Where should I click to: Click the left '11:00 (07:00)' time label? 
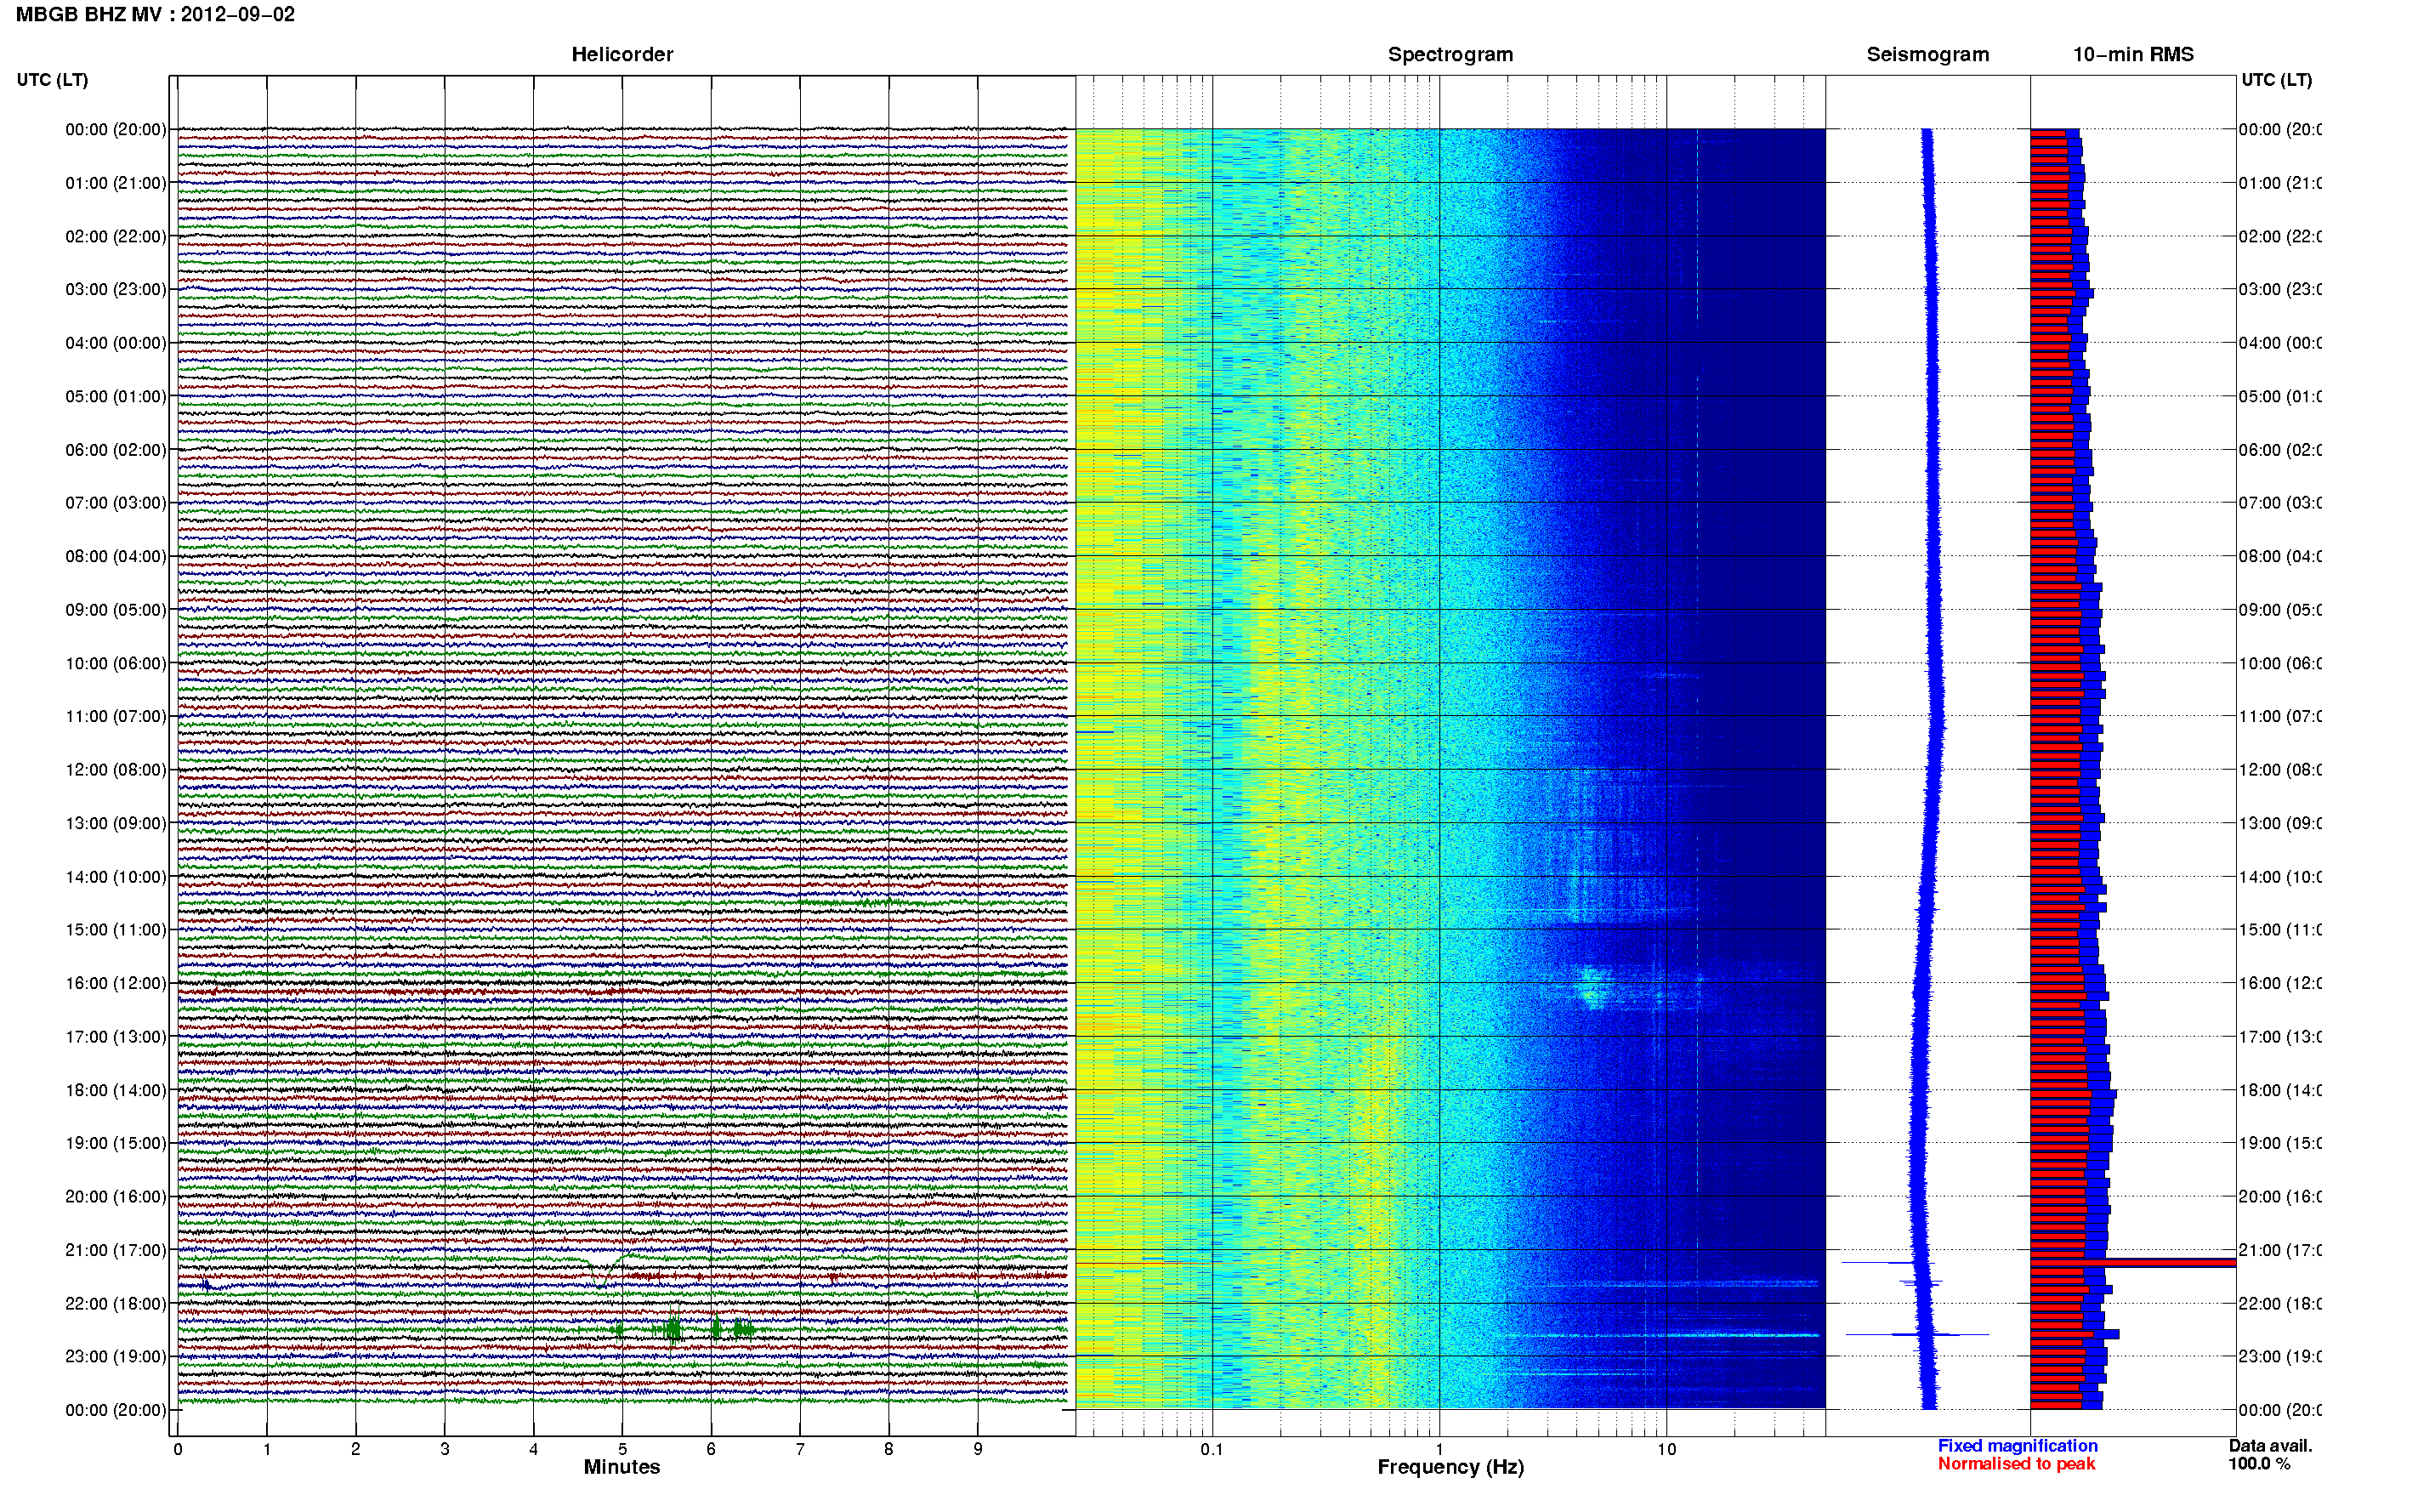116,716
